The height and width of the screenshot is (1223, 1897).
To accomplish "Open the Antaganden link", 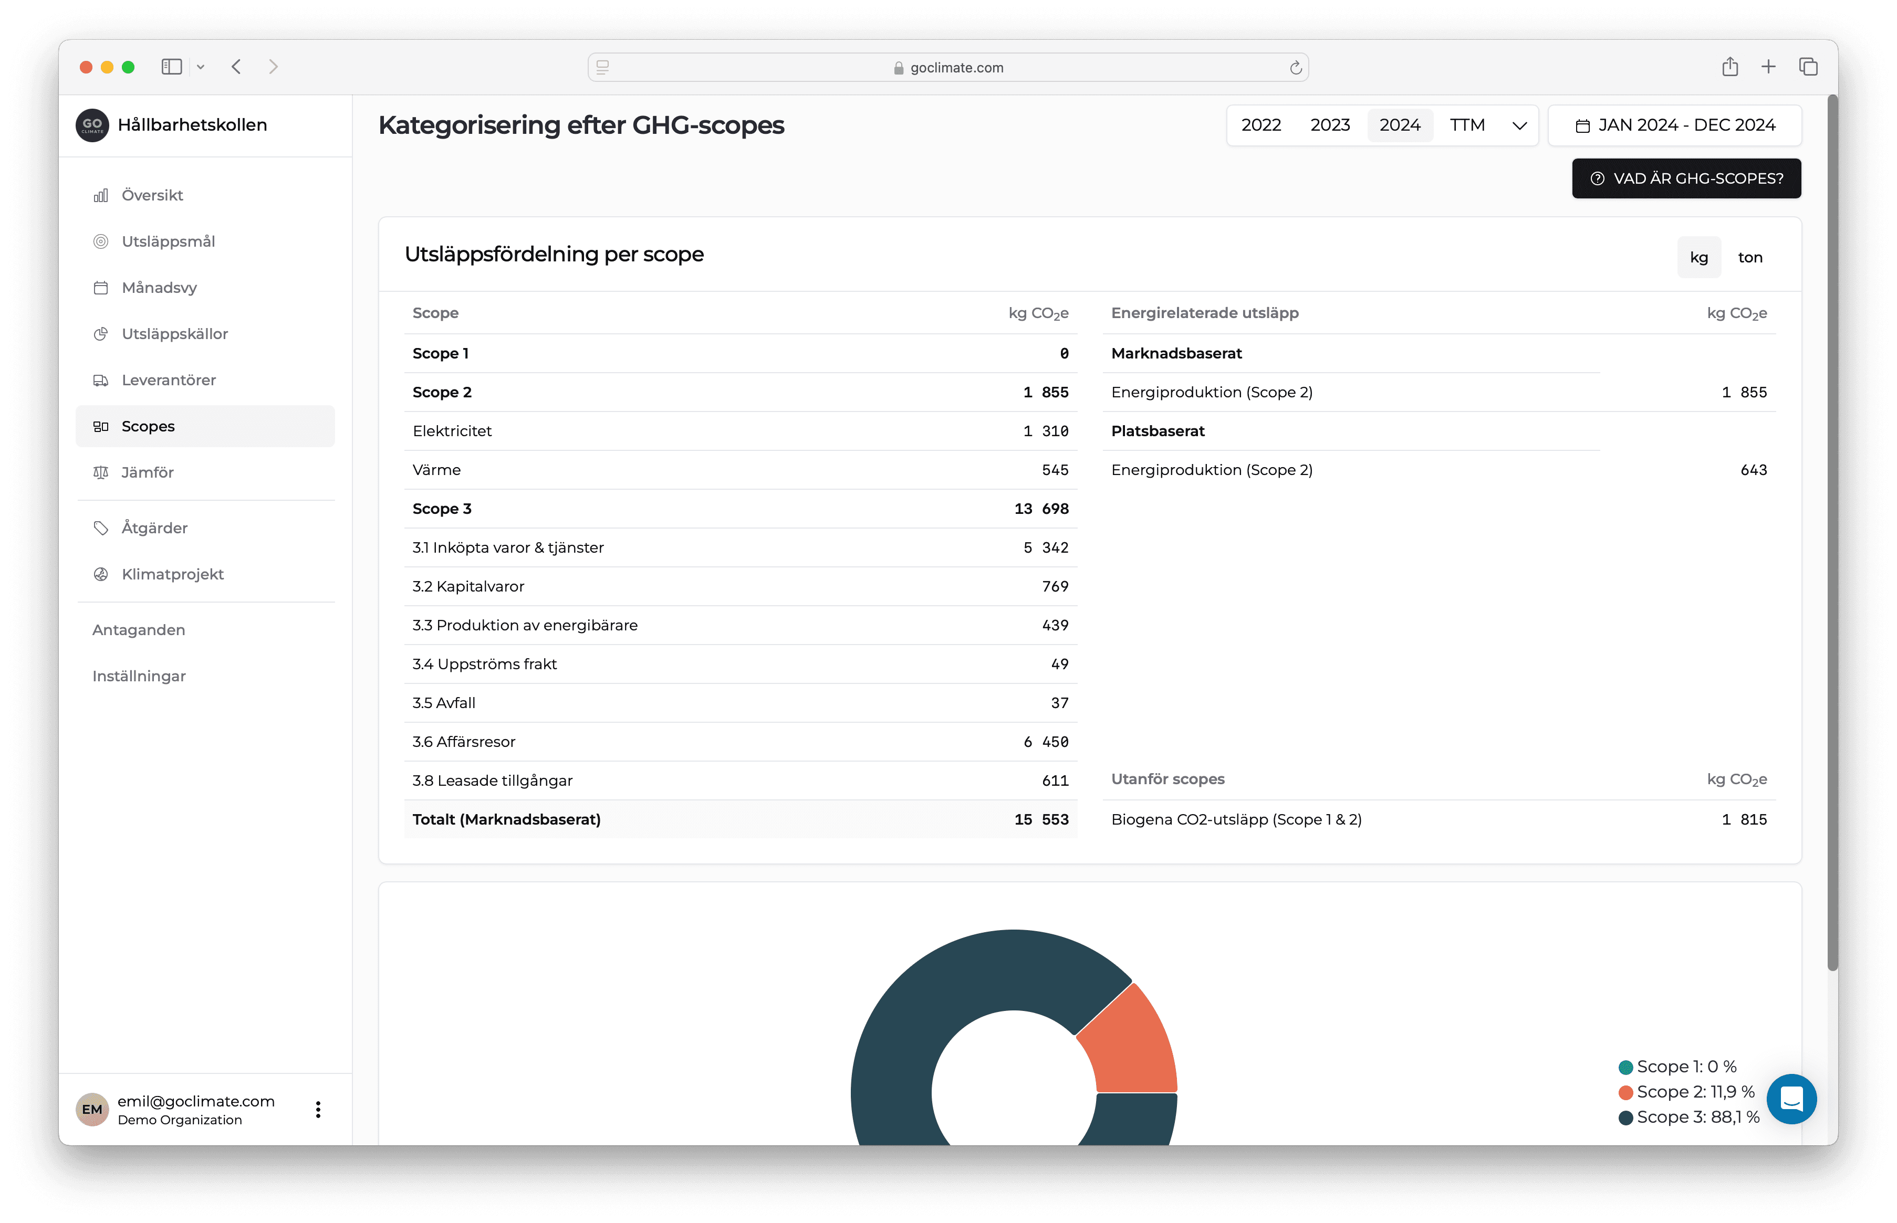I will 138,630.
